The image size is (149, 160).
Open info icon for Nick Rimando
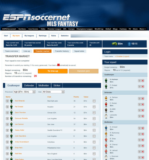click(x=7, y=101)
